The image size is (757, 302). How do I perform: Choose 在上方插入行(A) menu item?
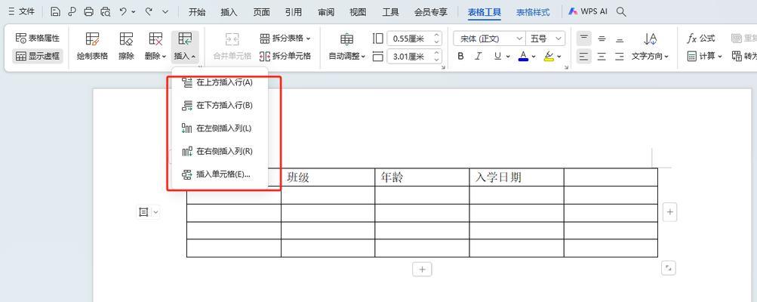click(220, 82)
